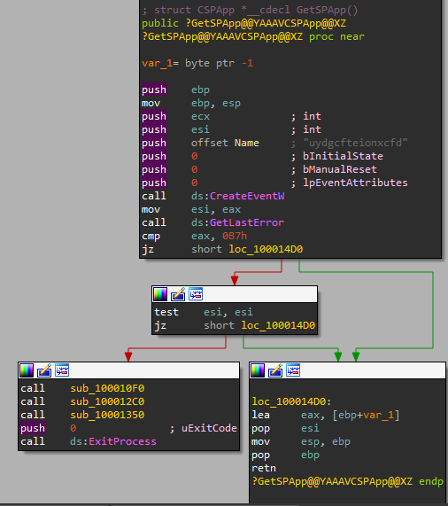The height and width of the screenshot is (506, 448).
Task: Click sub_100012C0 function reference
Action: pyautogui.click(x=107, y=401)
